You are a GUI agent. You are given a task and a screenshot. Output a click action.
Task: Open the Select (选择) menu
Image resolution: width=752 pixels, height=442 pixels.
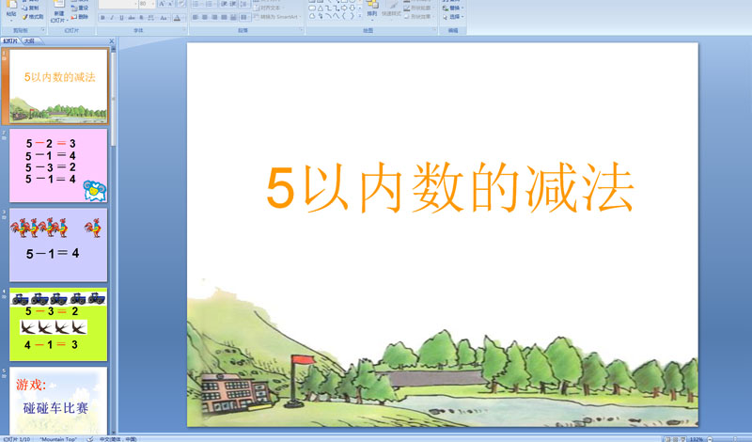[x=452, y=17]
